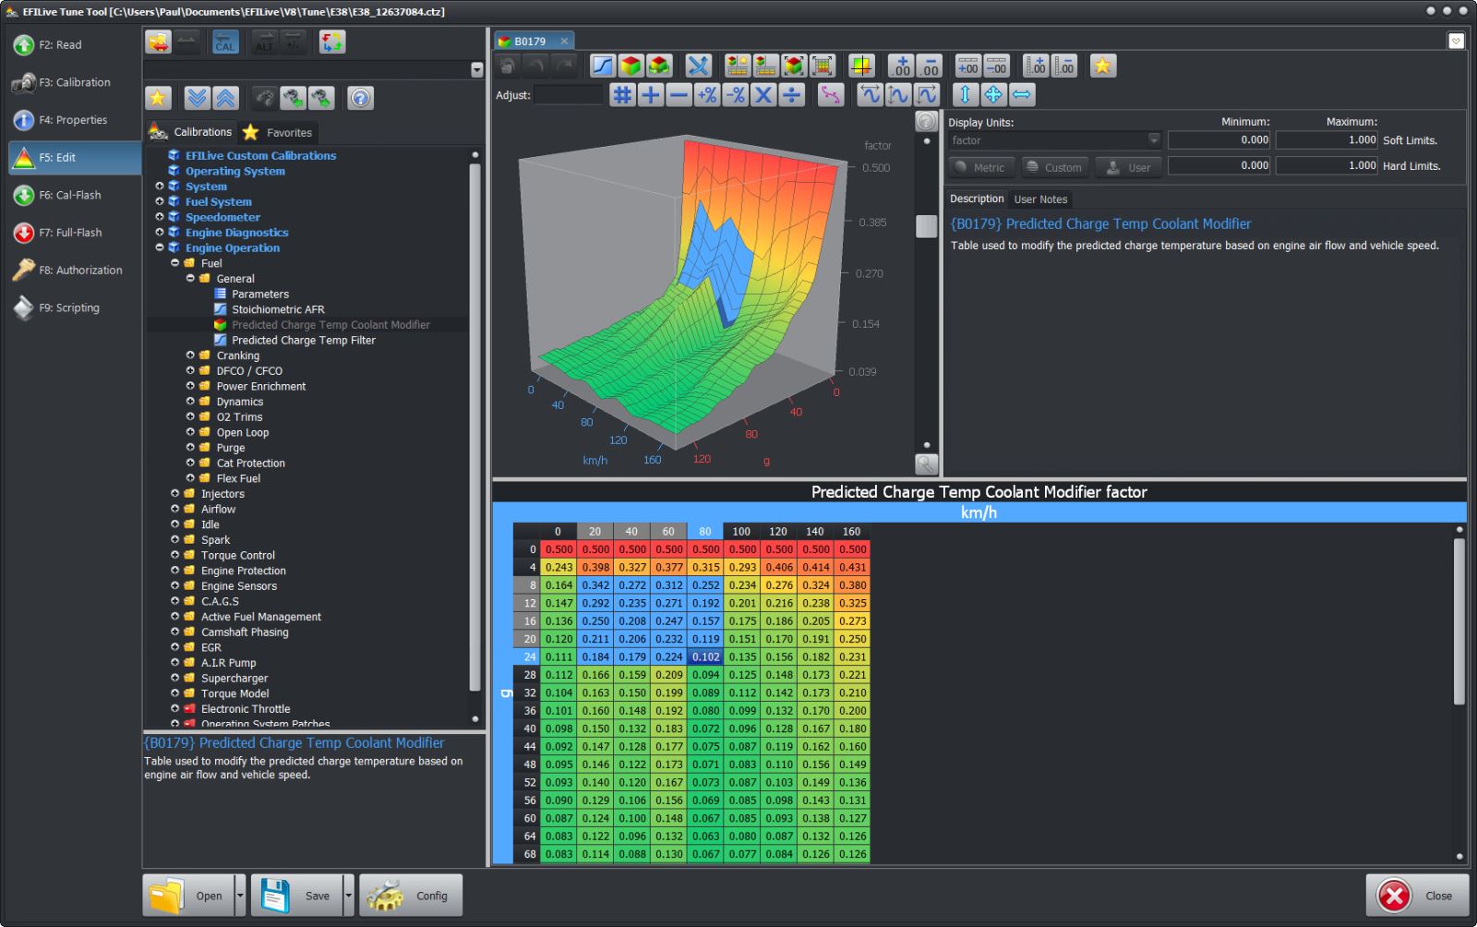Select the User units option
Image resolution: width=1477 pixels, height=927 pixels.
[x=1128, y=167]
